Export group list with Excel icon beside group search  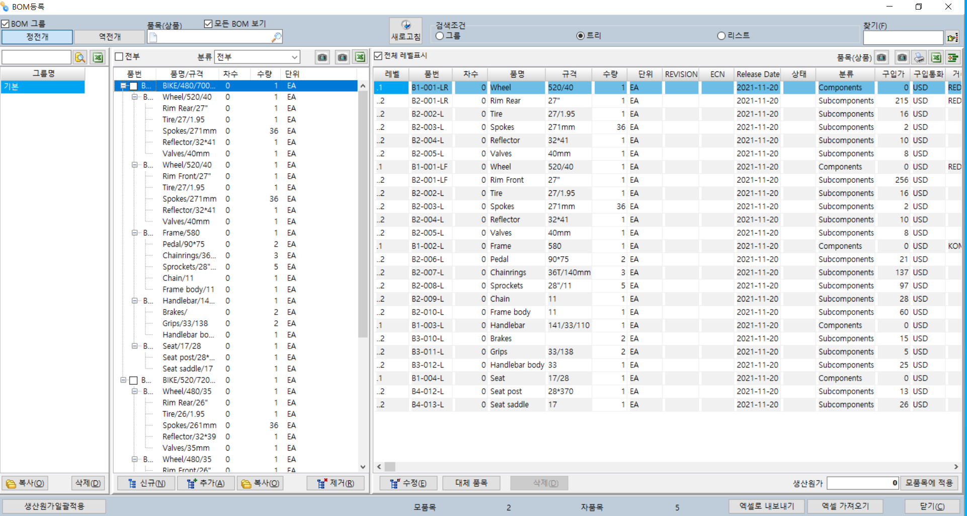coord(98,57)
